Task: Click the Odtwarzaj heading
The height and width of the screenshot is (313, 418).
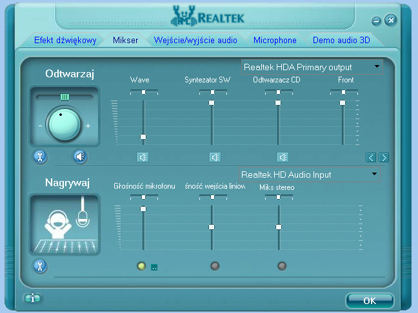Action: tap(70, 73)
